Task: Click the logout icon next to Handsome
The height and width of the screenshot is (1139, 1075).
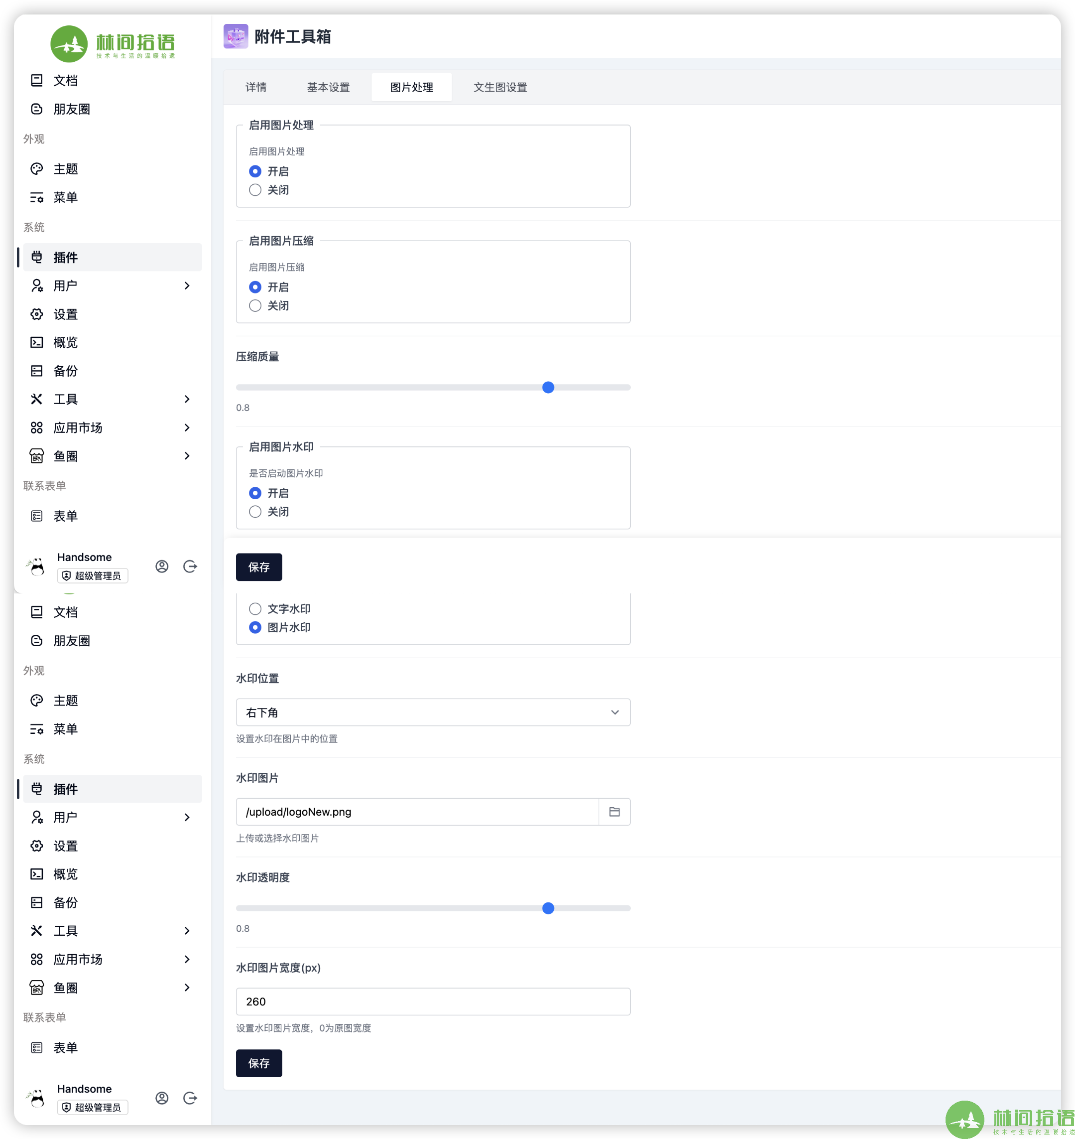Action: (x=190, y=567)
